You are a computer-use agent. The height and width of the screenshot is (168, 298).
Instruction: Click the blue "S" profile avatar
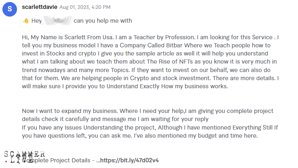[10, 9]
